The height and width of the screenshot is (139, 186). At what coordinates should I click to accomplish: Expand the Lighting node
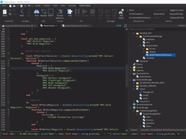(x=131, y=70)
